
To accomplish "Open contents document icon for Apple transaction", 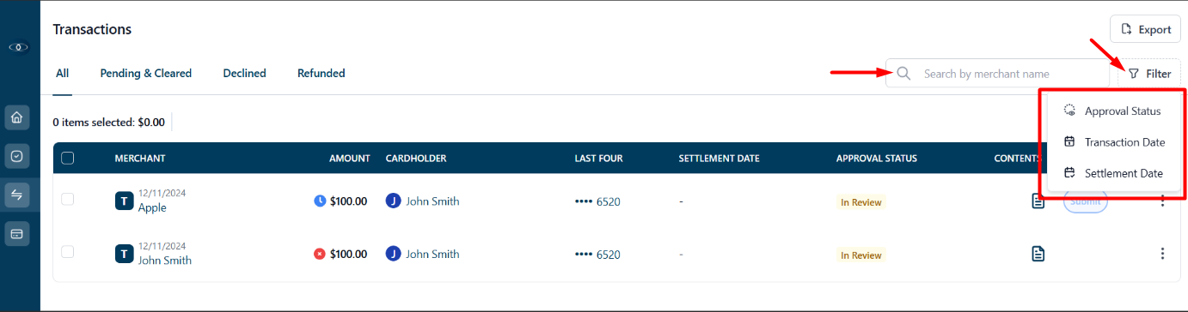I will coord(1038,201).
